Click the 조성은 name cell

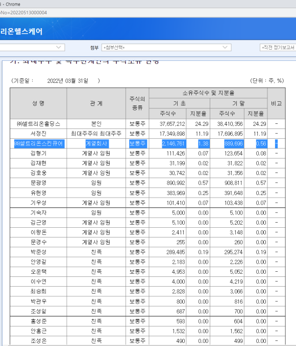pos(38,341)
